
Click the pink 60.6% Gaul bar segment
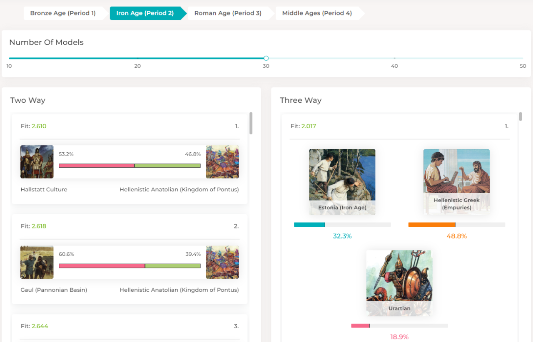click(102, 266)
